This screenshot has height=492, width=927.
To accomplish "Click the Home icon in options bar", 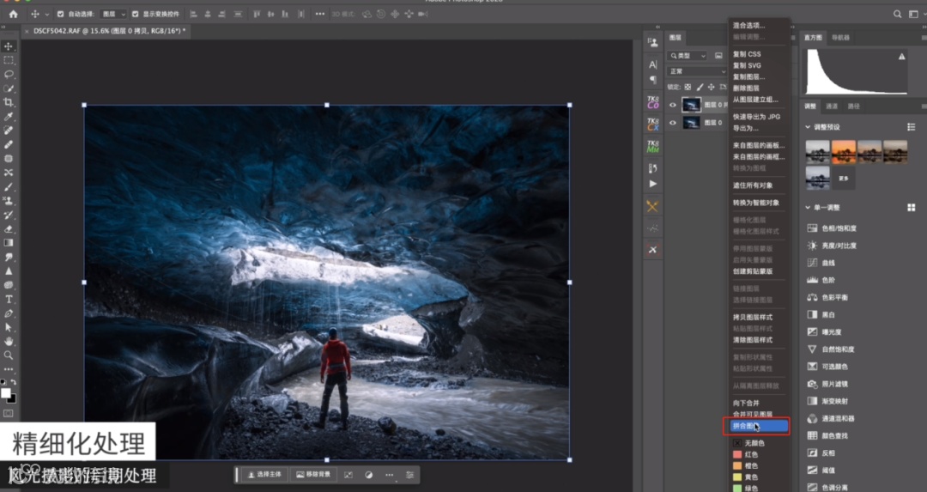I will [x=13, y=15].
